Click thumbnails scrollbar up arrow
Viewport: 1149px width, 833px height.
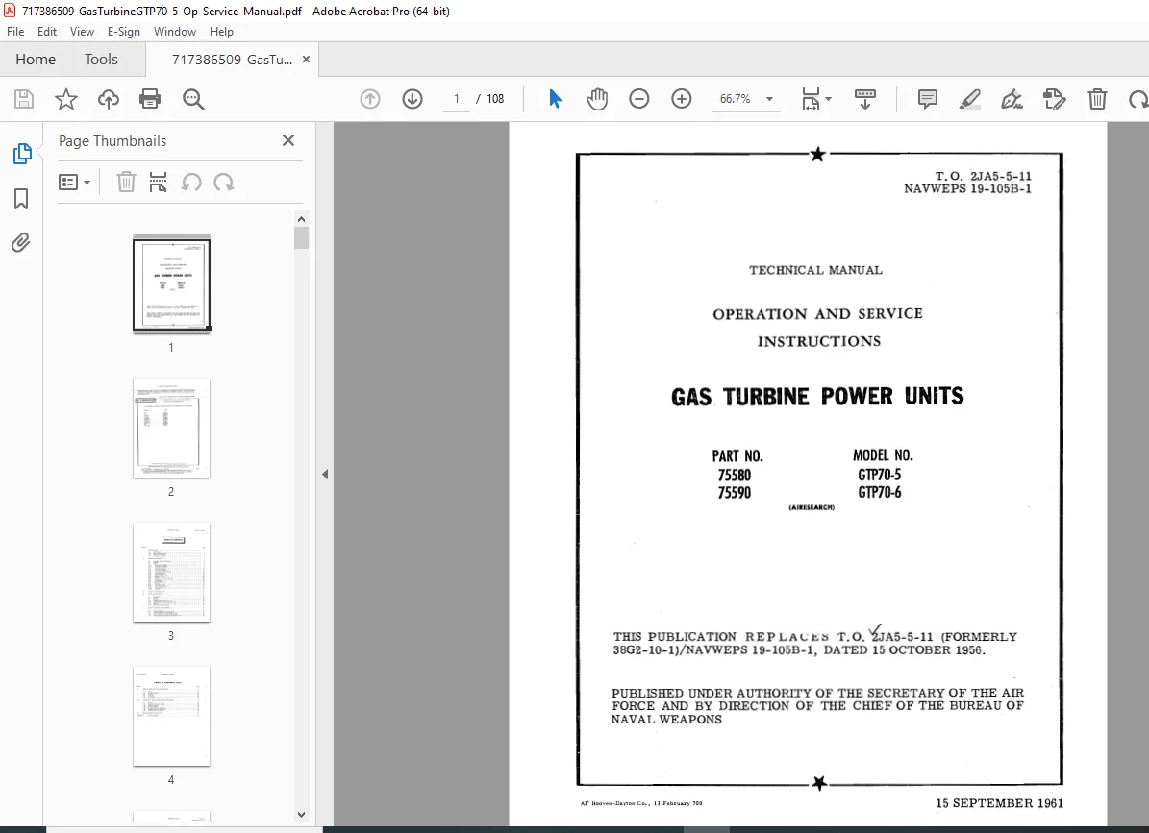click(x=301, y=219)
